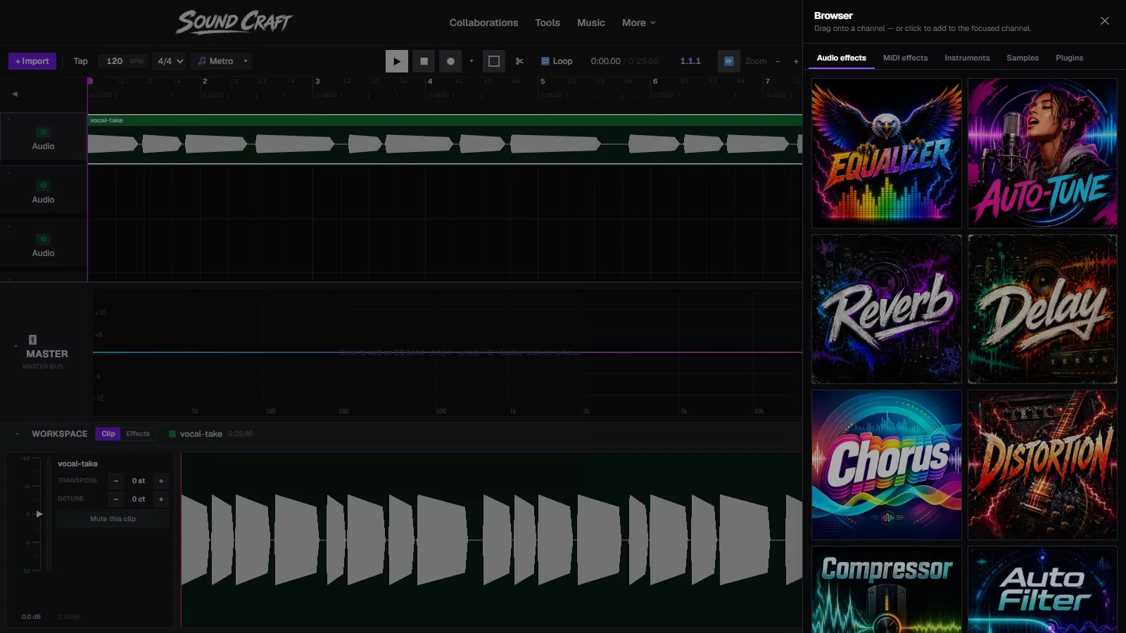Open the Music menu
The height and width of the screenshot is (633, 1126).
(591, 23)
